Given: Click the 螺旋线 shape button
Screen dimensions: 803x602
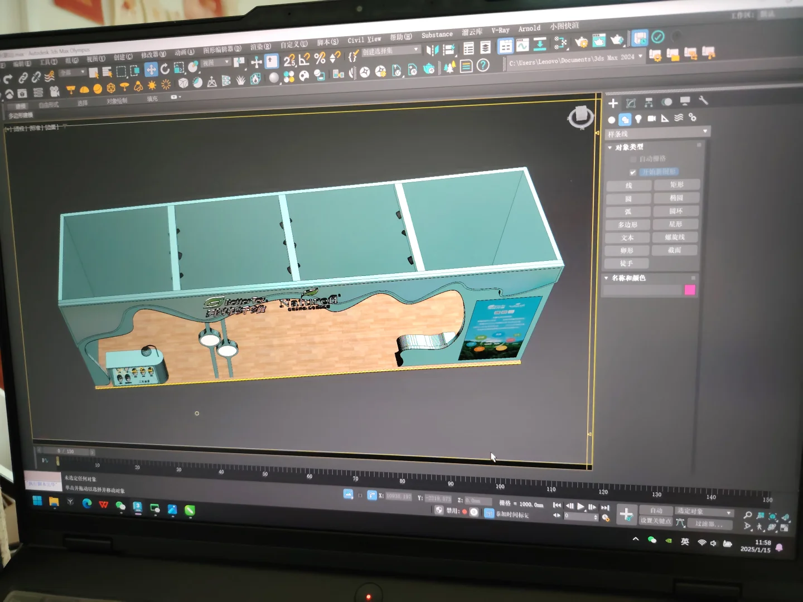Looking at the screenshot, I should [675, 237].
